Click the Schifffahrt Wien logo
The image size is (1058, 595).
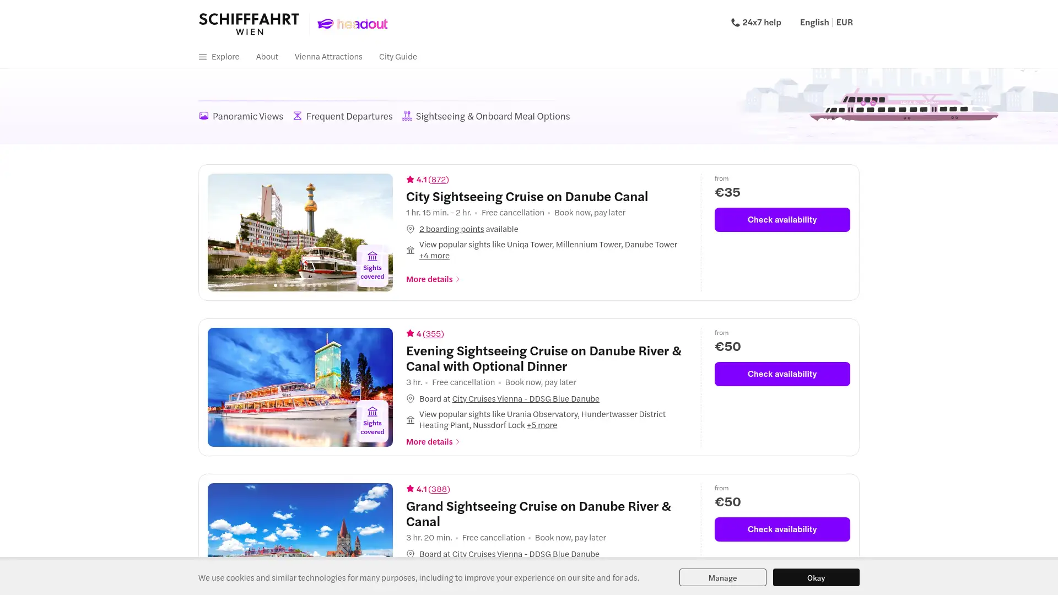249,24
